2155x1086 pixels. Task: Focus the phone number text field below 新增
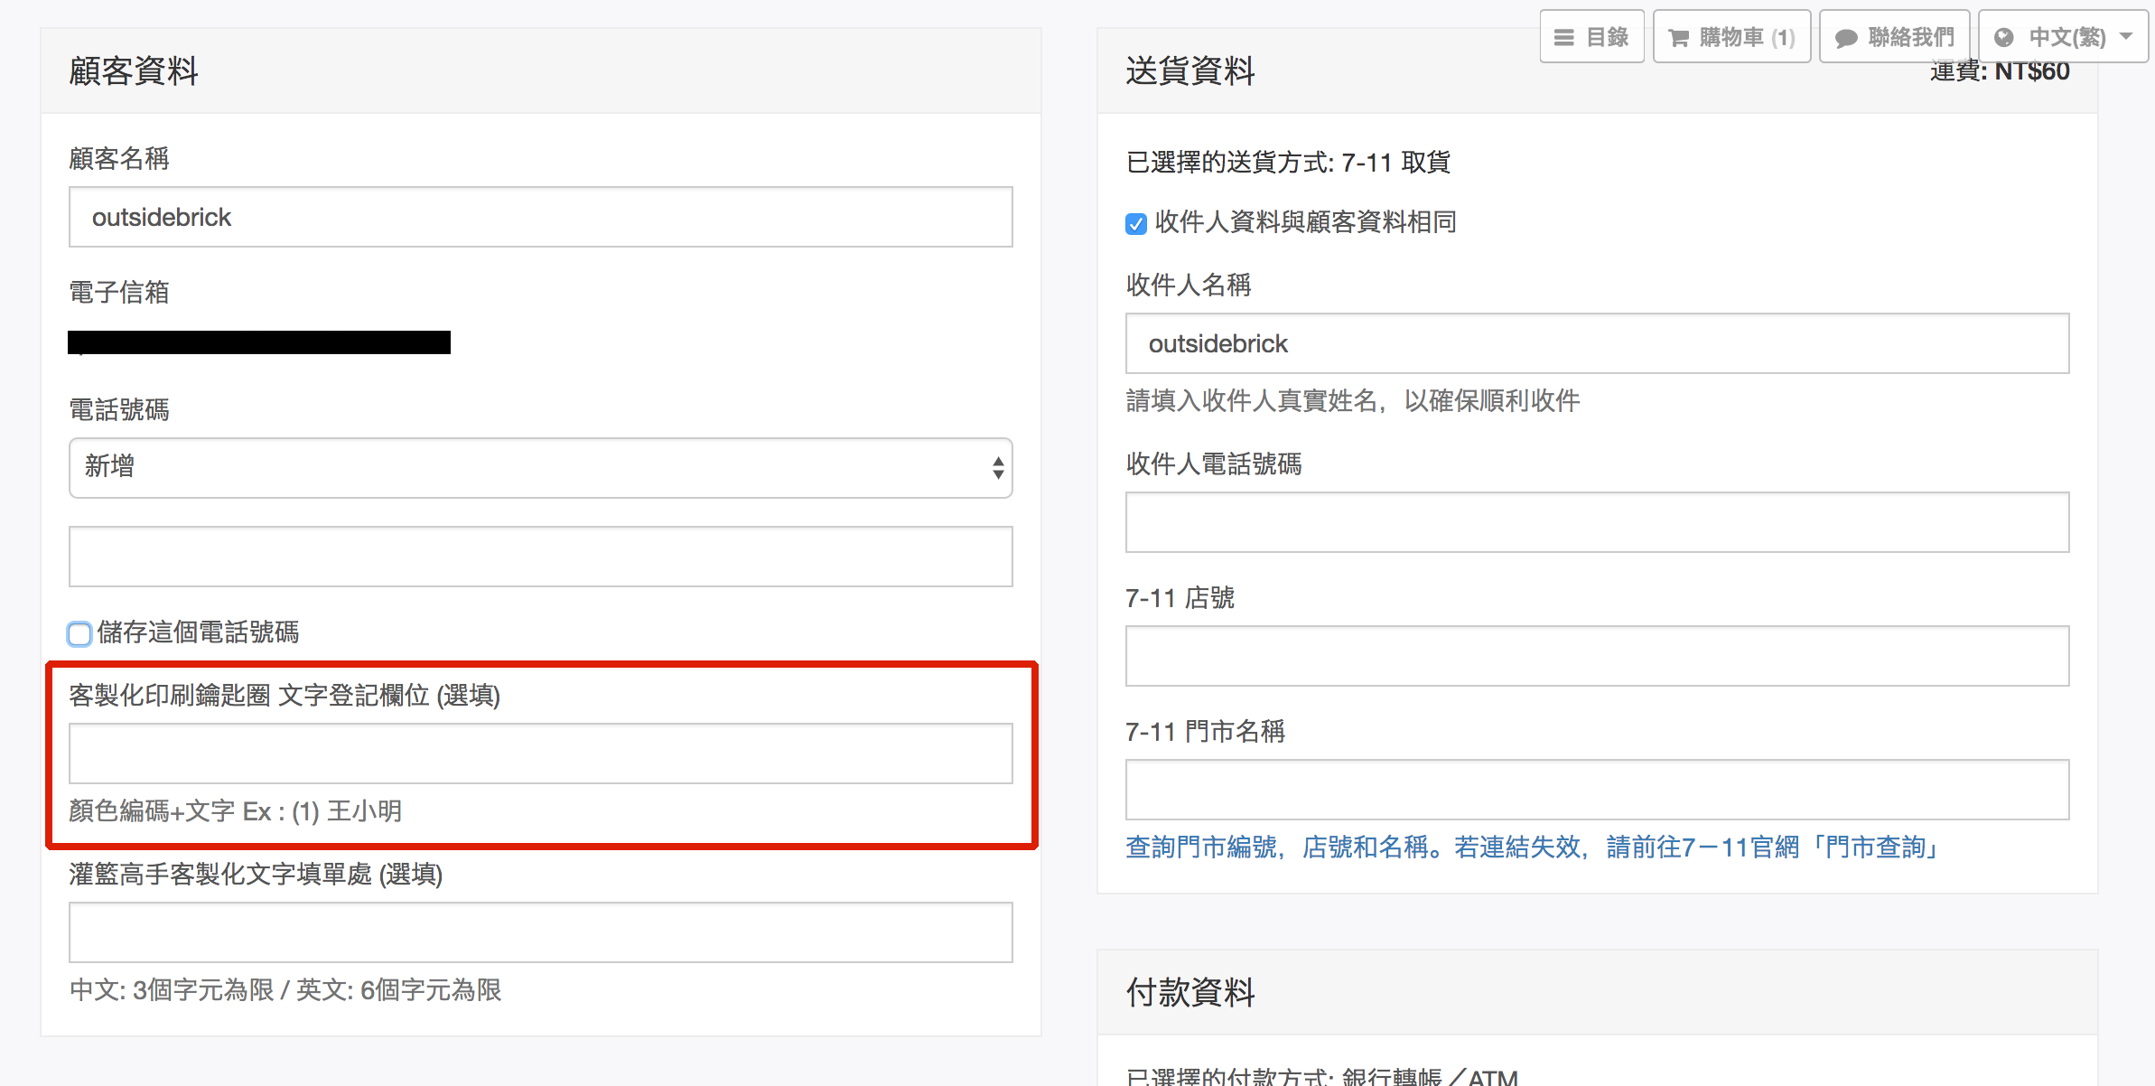pyautogui.click(x=540, y=557)
